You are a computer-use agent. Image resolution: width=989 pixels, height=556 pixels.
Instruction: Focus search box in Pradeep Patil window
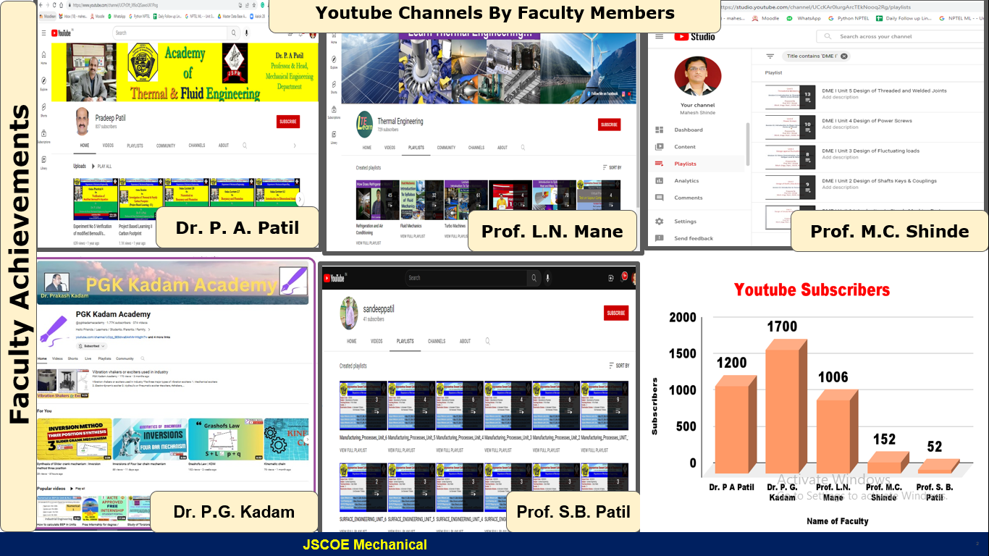coord(170,33)
